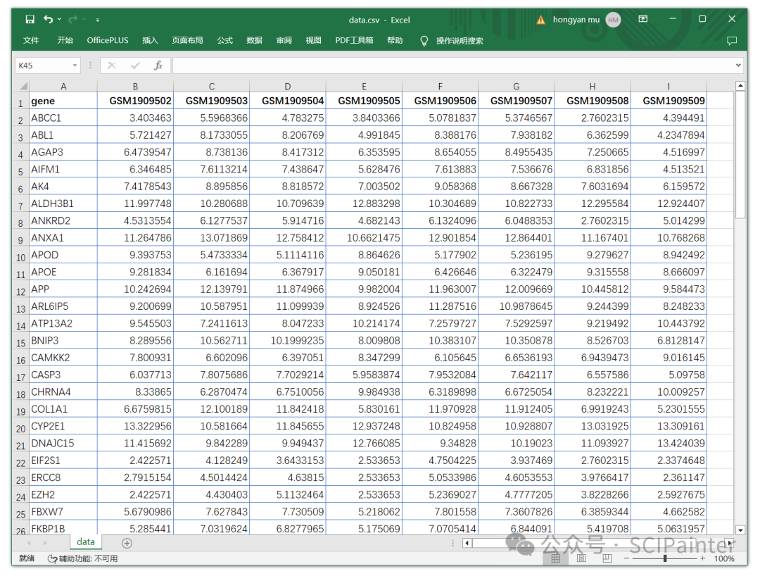The height and width of the screenshot is (576, 760).
Task: Click the Select All corner triangle
Action: coord(23,87)
